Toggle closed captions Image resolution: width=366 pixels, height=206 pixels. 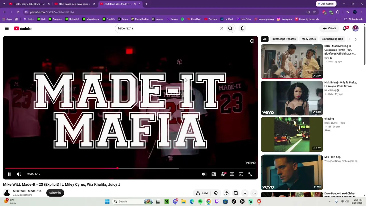214,174
